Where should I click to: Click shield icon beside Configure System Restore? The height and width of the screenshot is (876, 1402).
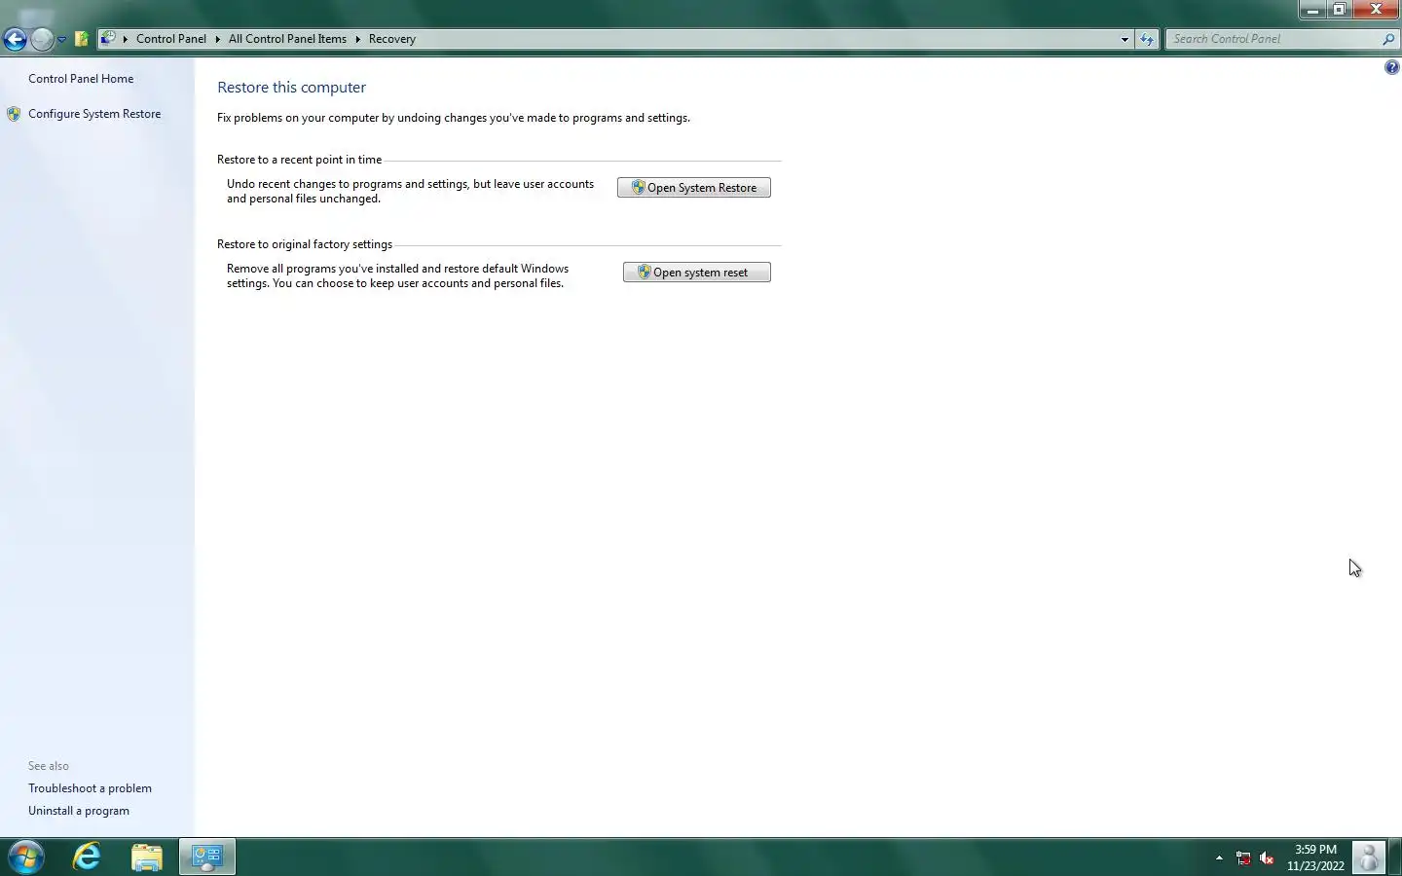click(x=14, y=114)
